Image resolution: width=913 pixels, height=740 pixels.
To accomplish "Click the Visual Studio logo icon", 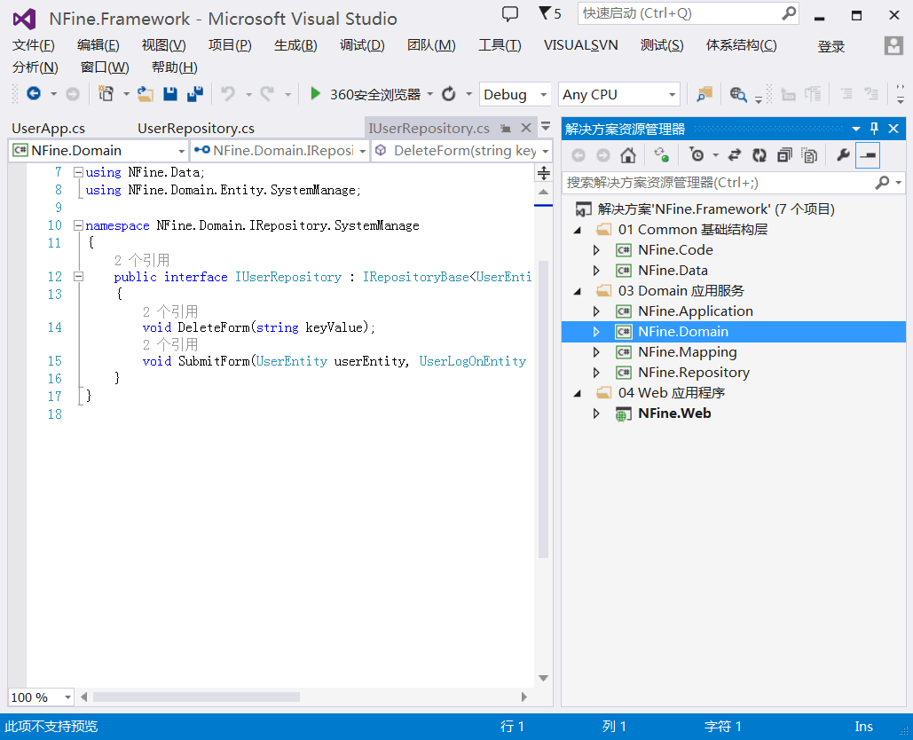I will [x=25, y=20].
